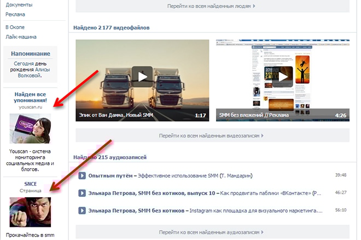Play the SMM без вложений video
This screenshot has height=240, width=361.
pyautogui.click(x=282, y=76)
